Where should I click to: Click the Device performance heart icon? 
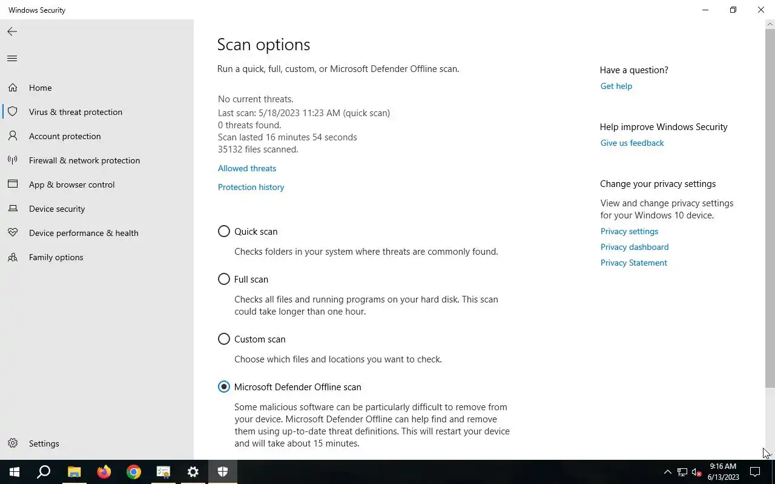(13, 233)
